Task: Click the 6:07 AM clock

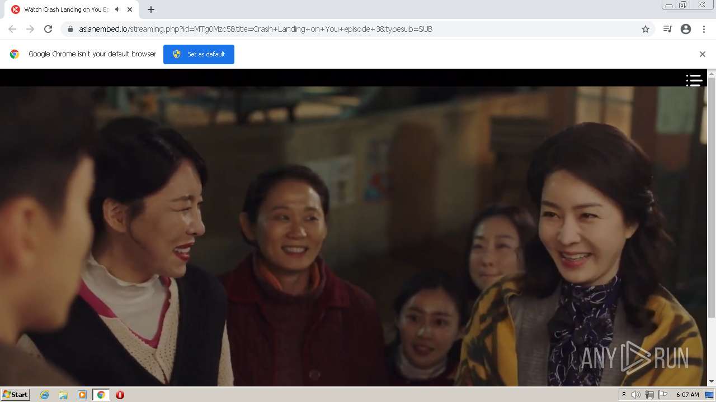Action: pos(687,395)
